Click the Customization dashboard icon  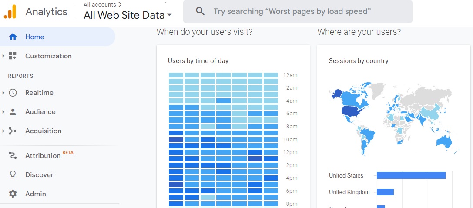(13, 56)
